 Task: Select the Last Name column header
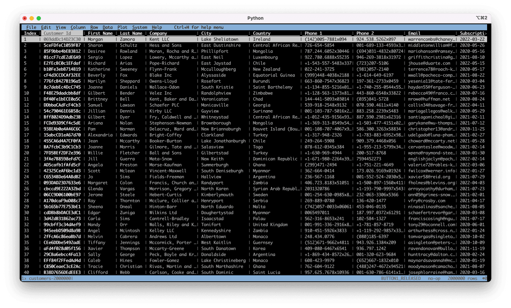point(131,33)
